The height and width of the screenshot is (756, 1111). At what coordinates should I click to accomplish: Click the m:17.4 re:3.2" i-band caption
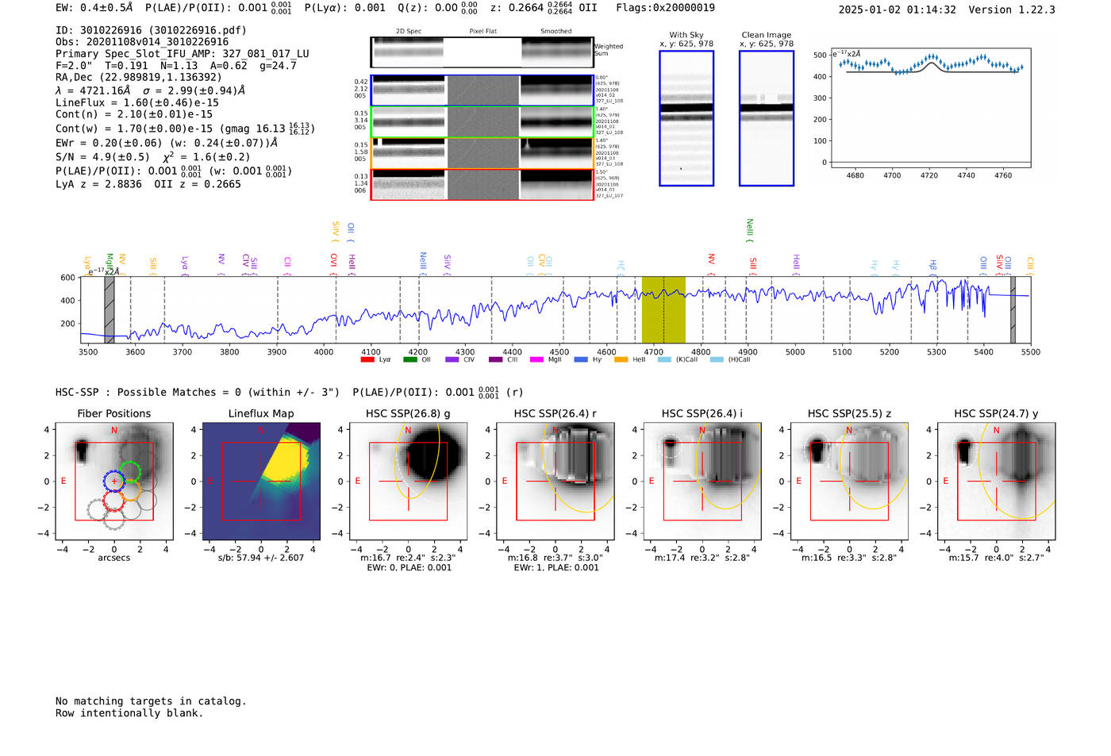click(x=702, y=558)
